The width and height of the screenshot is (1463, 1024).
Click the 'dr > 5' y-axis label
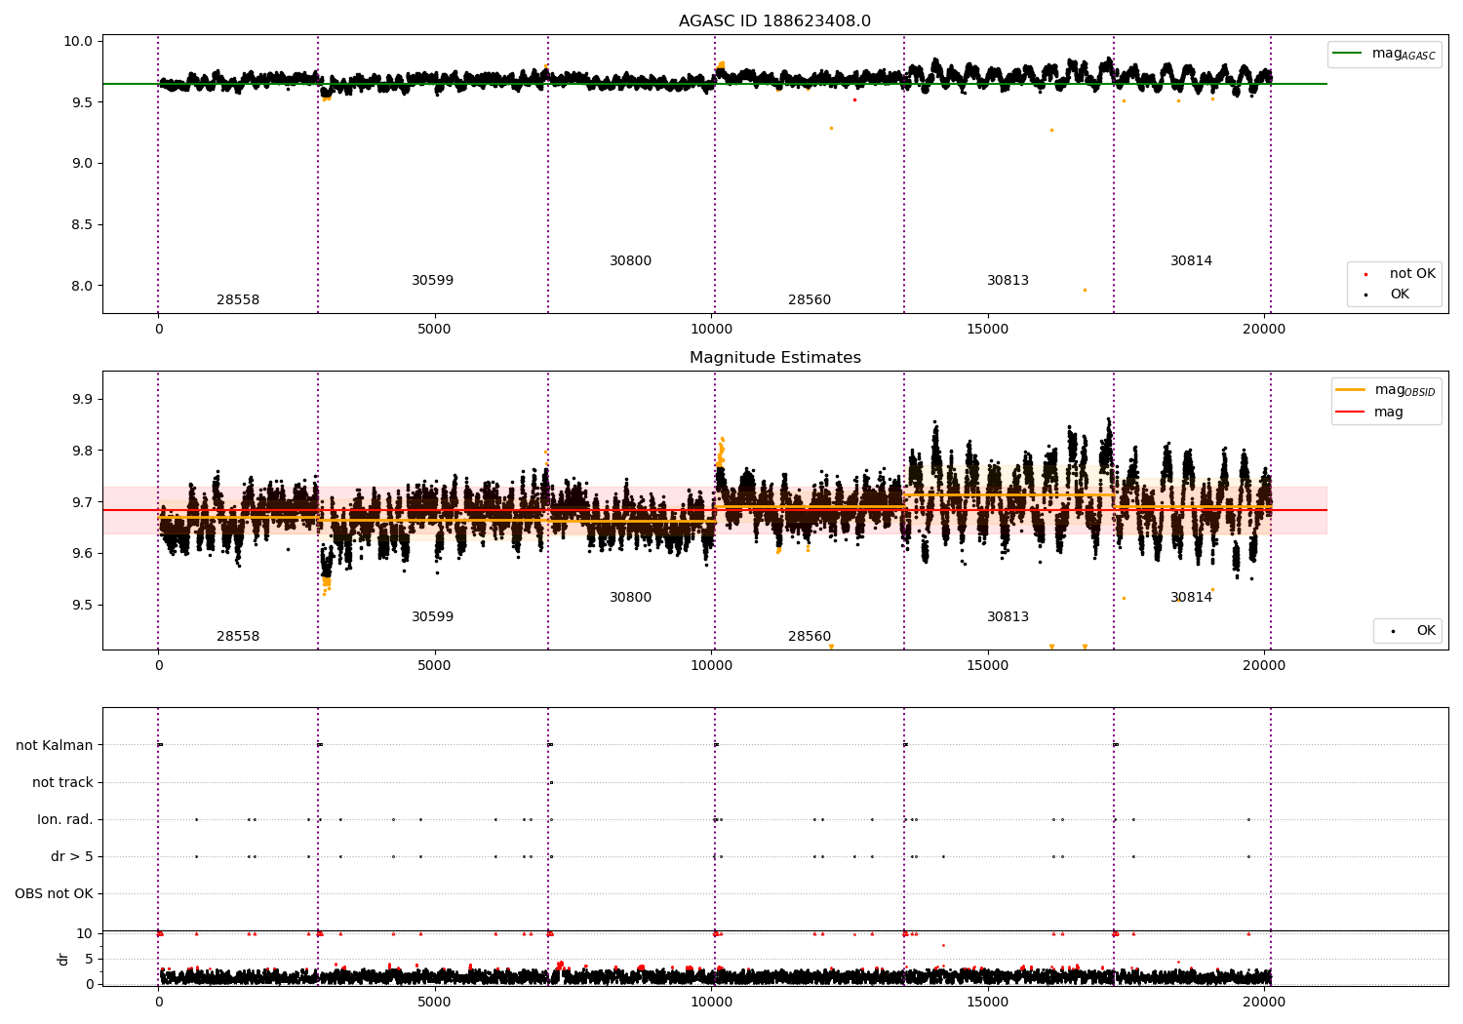72,856
